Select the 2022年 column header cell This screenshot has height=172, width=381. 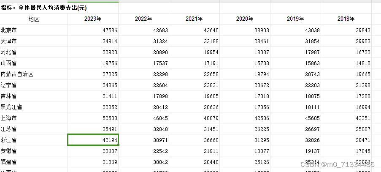pos(143,19)
